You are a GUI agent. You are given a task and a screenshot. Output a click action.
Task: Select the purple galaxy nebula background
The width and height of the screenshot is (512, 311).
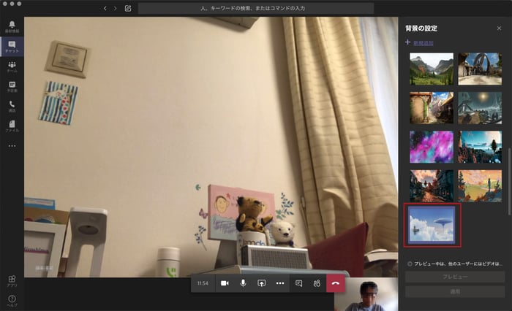click(x=432, y=147)
